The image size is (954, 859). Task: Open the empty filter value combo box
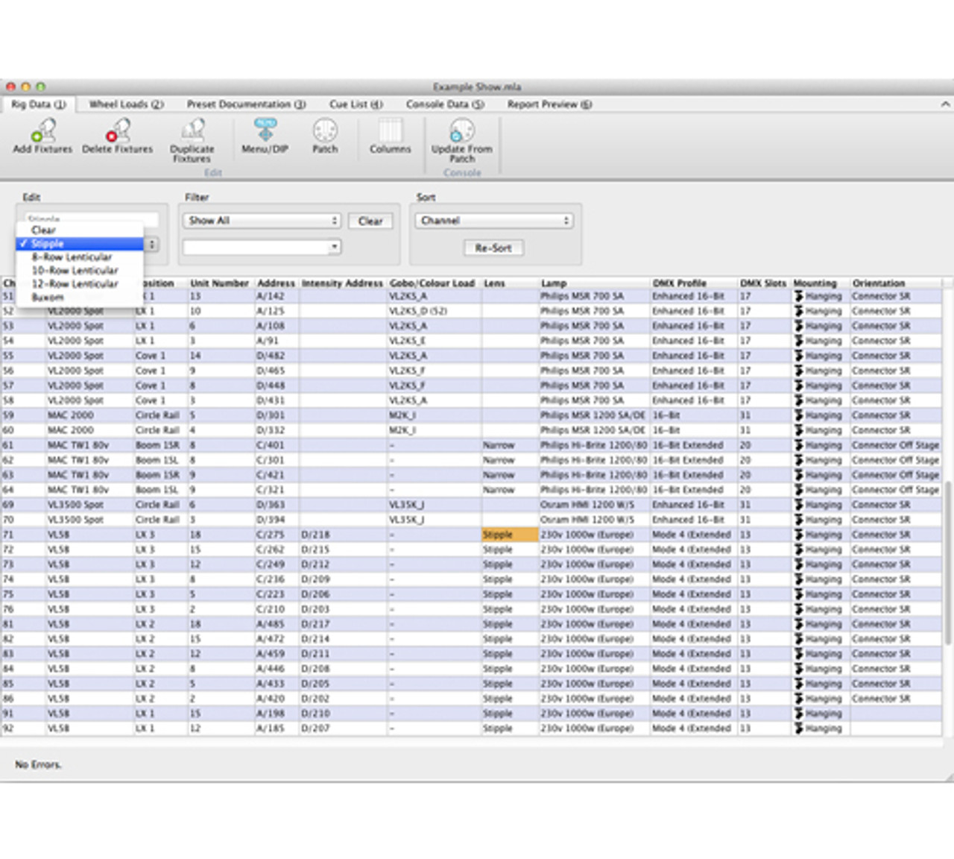(262, 247)
